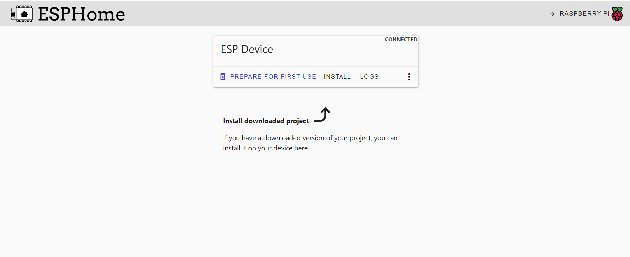Click the text 'install it on your device here'
Viewport: 630px width, 257px height.
pyautogui.click(x=266, y=148)
